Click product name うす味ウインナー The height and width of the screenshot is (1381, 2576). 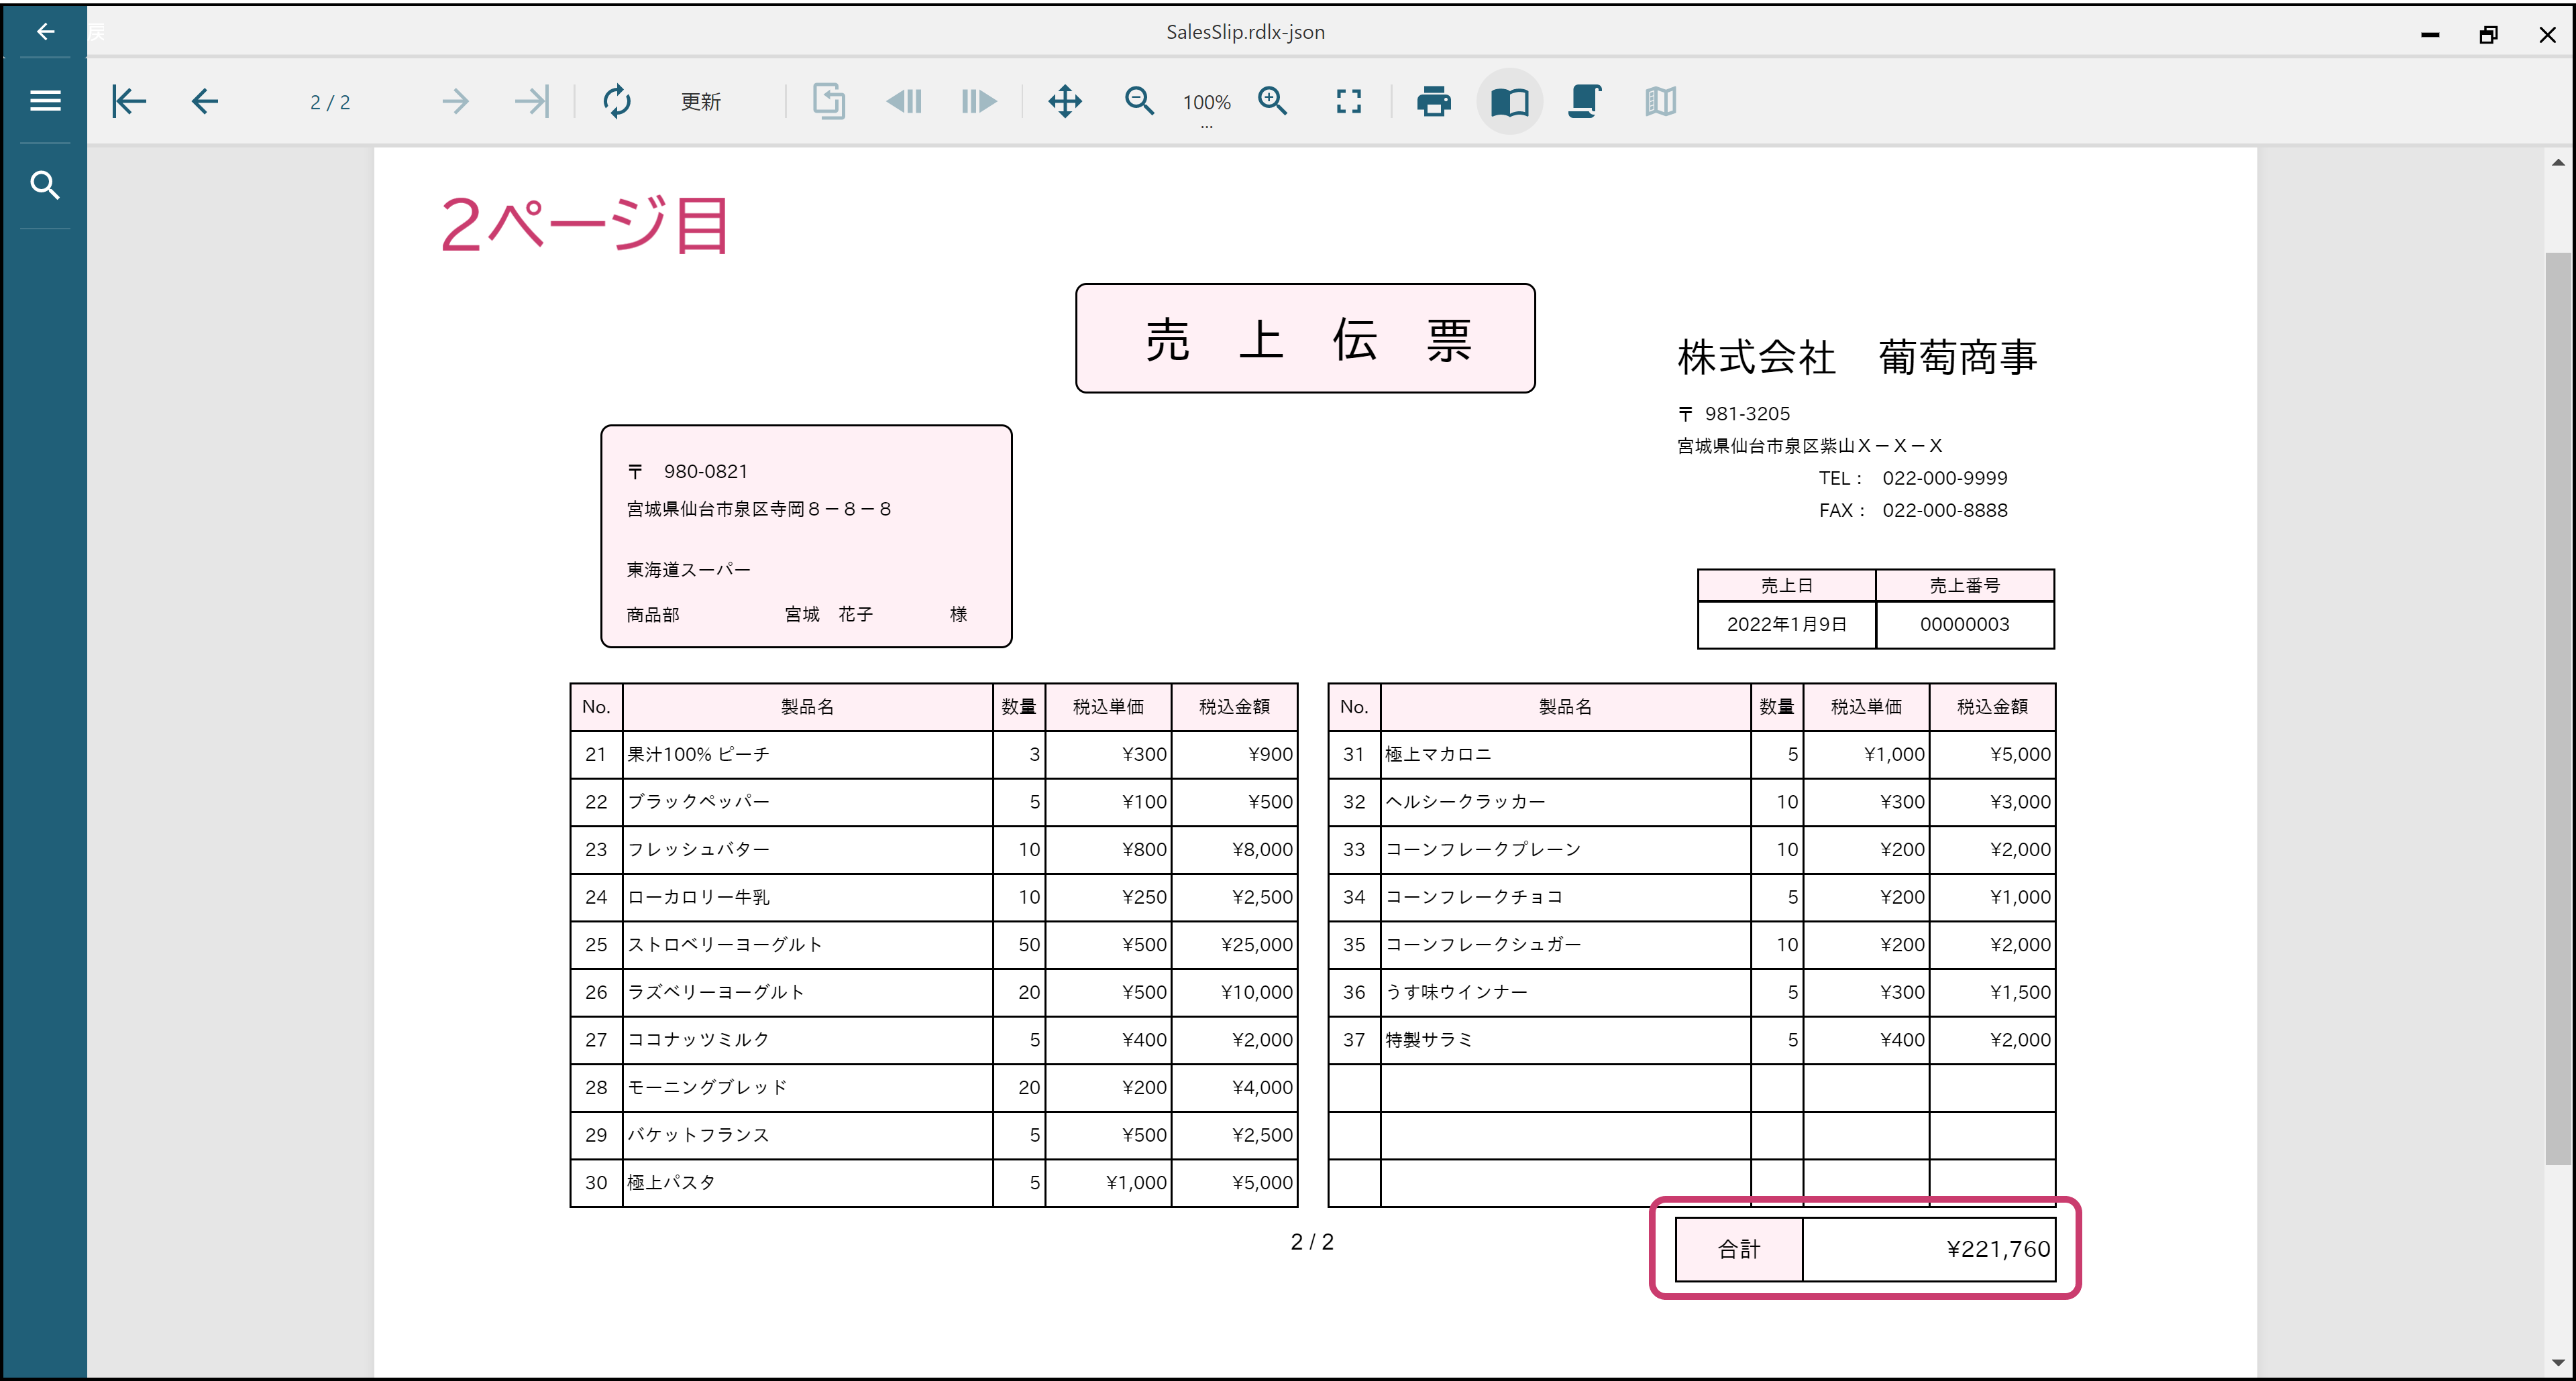tap(1456, 992)
